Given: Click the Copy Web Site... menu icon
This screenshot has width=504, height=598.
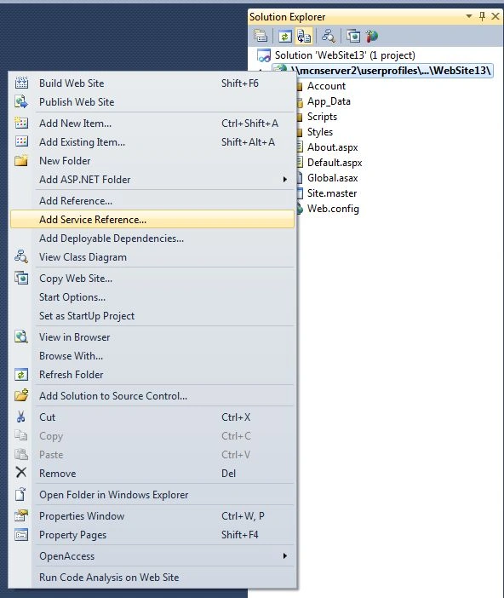Looking at the screenshot, I should pos(21,278).
